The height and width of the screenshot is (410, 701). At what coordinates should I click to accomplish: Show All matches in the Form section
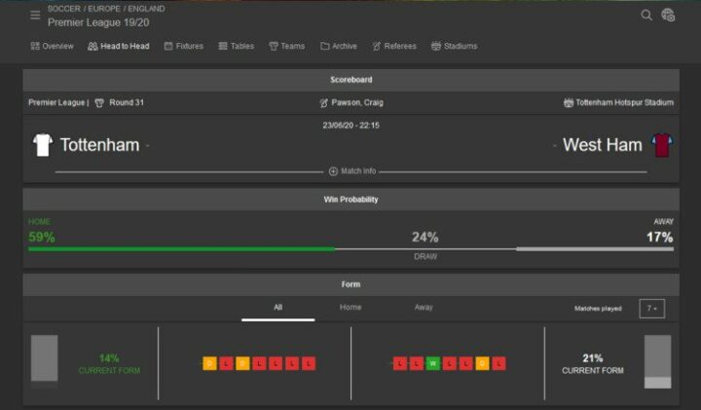click(x=278, y=308)
